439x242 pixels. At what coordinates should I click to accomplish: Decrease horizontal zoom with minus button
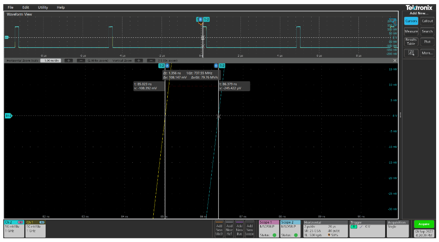[x=81, y=60]
